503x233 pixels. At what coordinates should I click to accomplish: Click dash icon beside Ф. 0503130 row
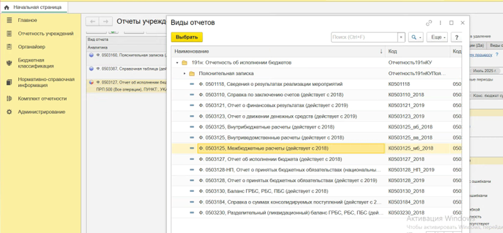pyautogui.click(x=192, y=191)
